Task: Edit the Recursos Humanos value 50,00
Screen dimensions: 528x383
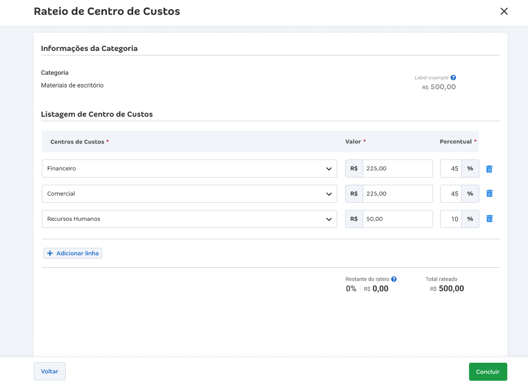Action: click(397, 219)
